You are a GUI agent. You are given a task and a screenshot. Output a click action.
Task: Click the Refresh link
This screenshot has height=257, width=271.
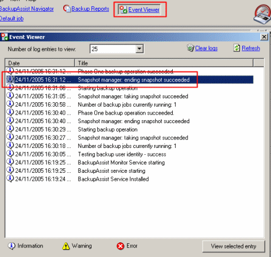[251, 49]
